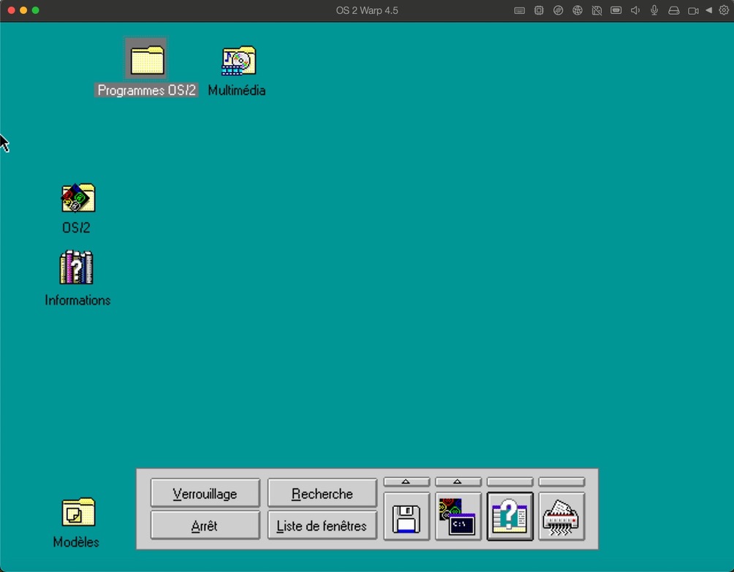Click the Recherche button
The height and width of the screenshot is (572, 734).
pyautogui.click(x=322, y=494)
